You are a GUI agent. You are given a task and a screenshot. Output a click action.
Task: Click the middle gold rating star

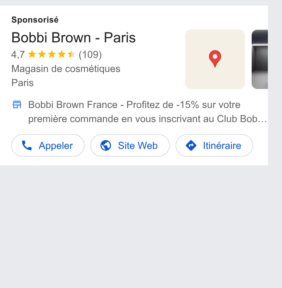(x=52, y=54)
